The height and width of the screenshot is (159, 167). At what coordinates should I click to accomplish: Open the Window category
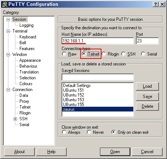tap(20, 54)
